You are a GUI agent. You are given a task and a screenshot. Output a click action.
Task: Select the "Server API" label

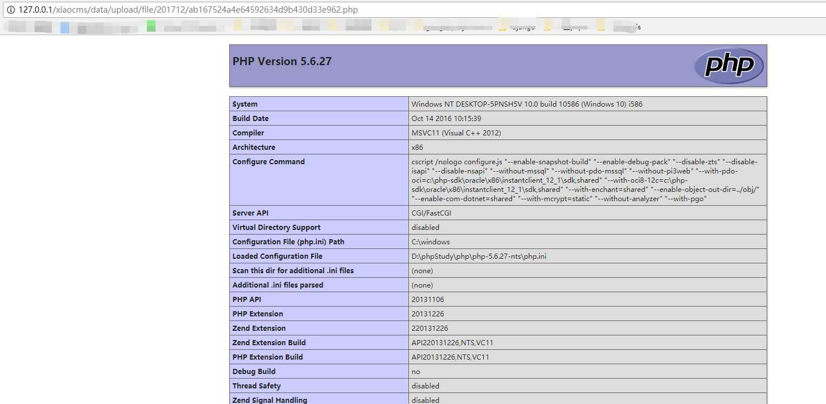coord(250,213)
